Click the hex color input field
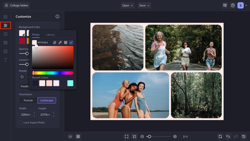The height and width of the screenshot is (141, 250). tap(43, 42)
